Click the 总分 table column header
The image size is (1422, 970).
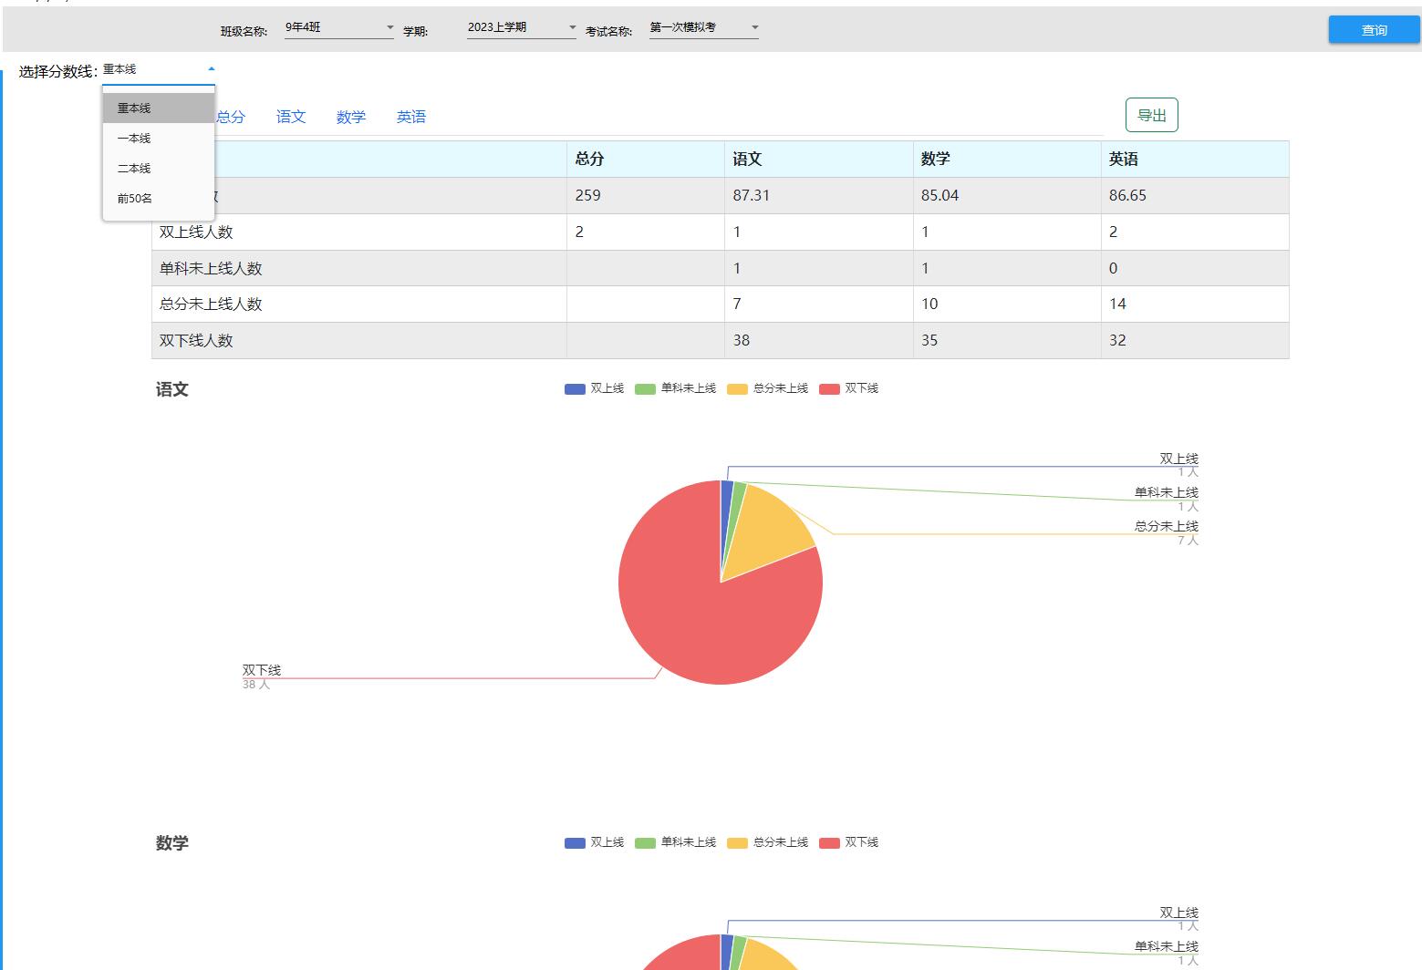tap(646, 159)
